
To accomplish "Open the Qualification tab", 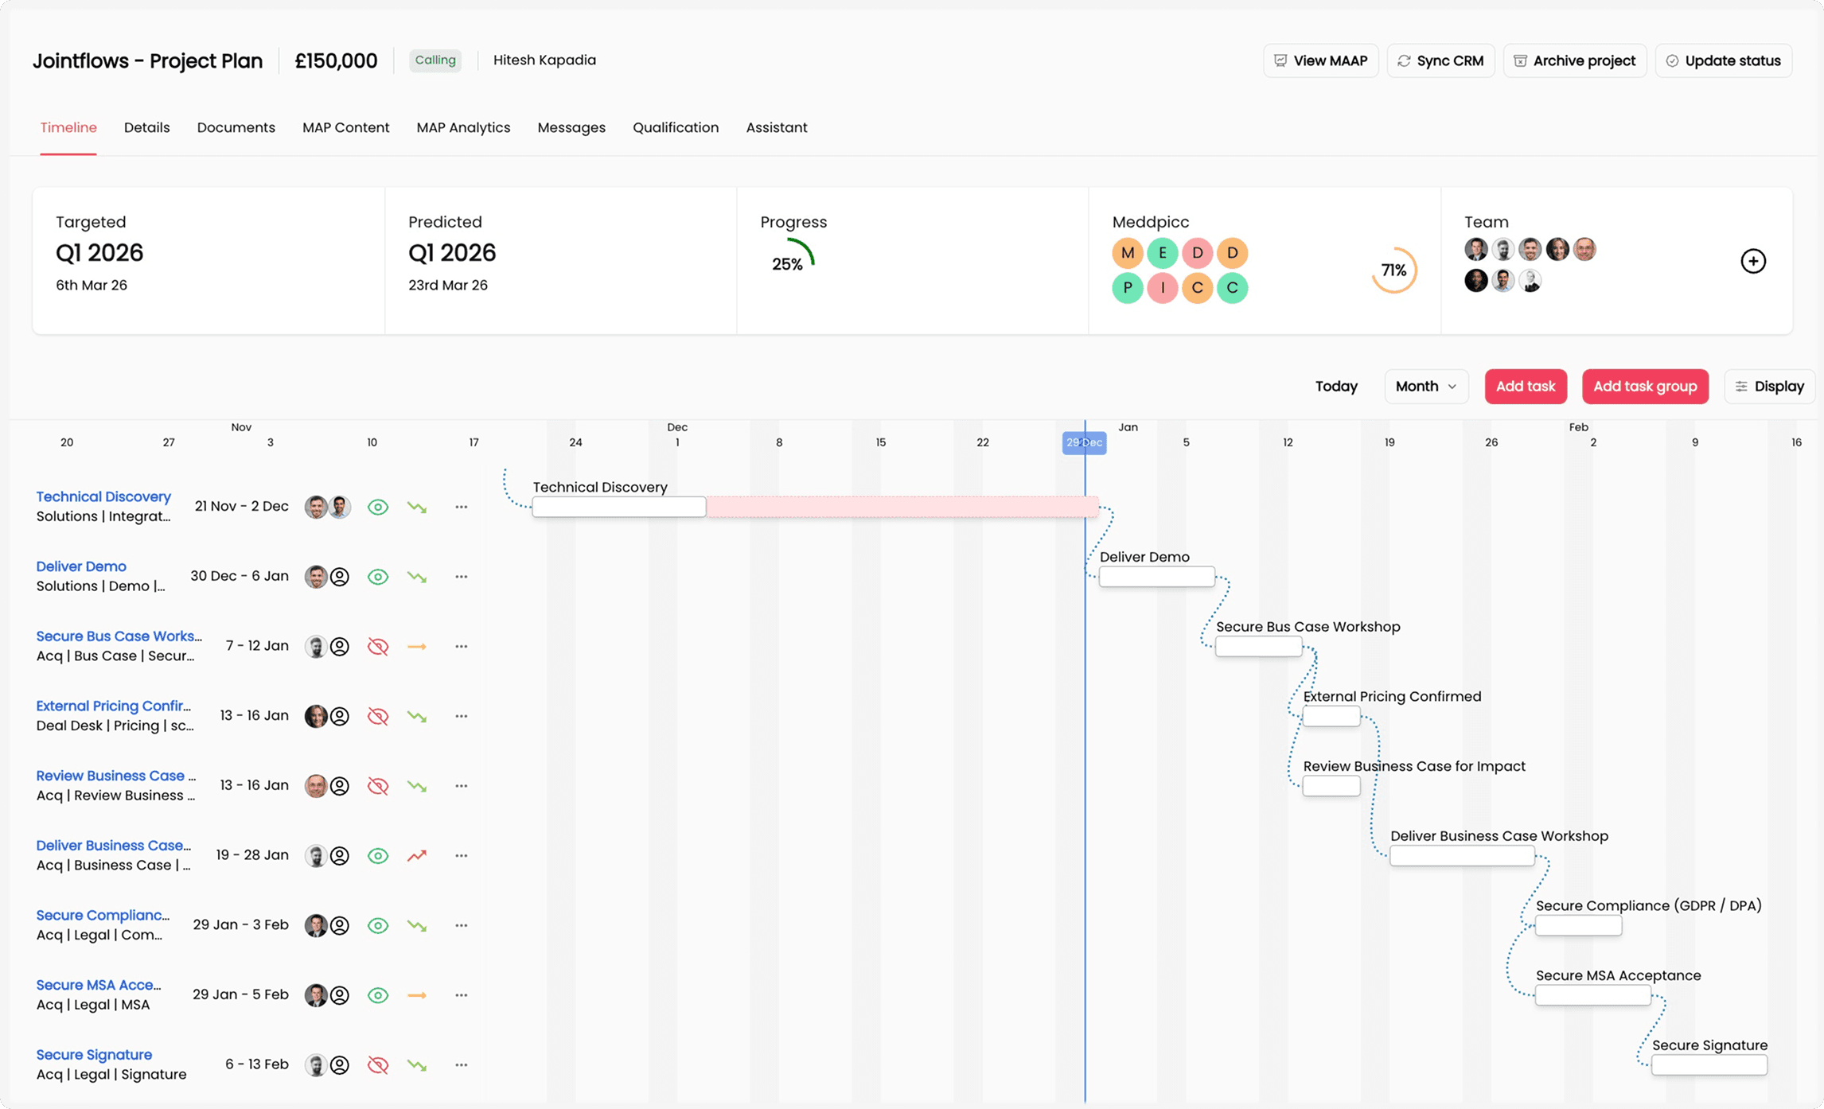I will click(675, 127).
